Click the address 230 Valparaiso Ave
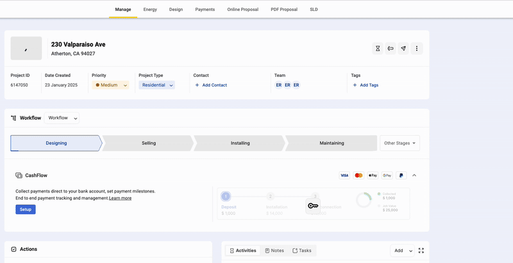 pos(78,44)
